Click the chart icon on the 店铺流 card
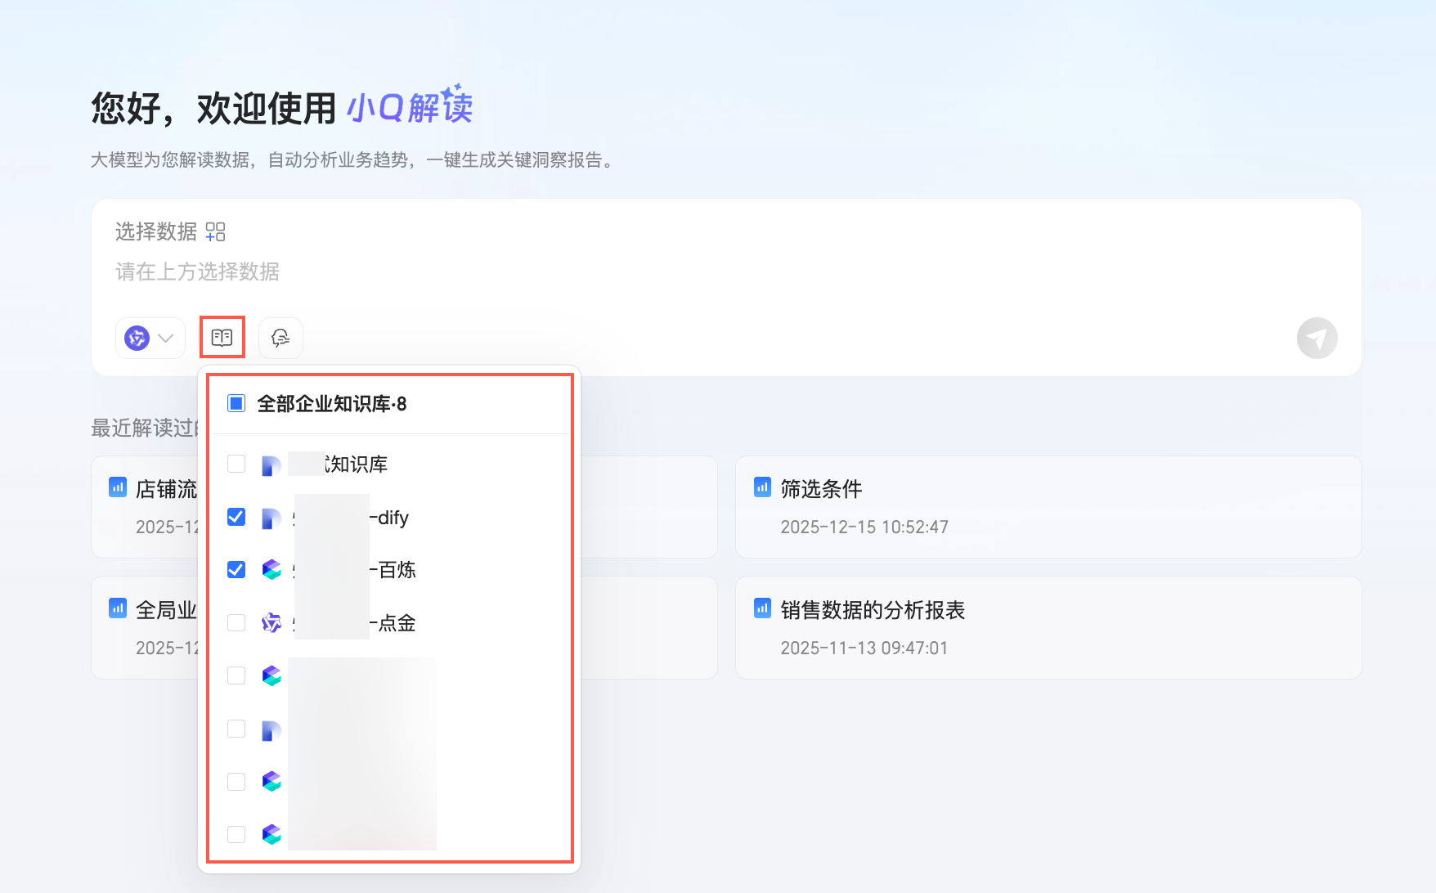The image size is (1436, 893). coord(118,487)
